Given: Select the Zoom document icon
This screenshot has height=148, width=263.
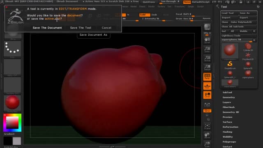Looking at the screenshot, I should click(x=207, y=49).
